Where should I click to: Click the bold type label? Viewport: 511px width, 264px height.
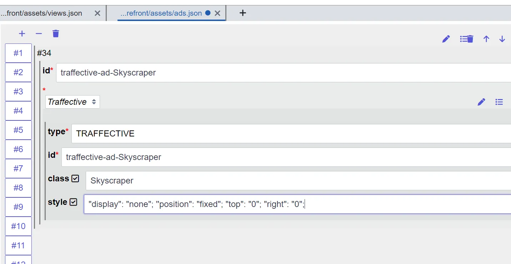56,132
